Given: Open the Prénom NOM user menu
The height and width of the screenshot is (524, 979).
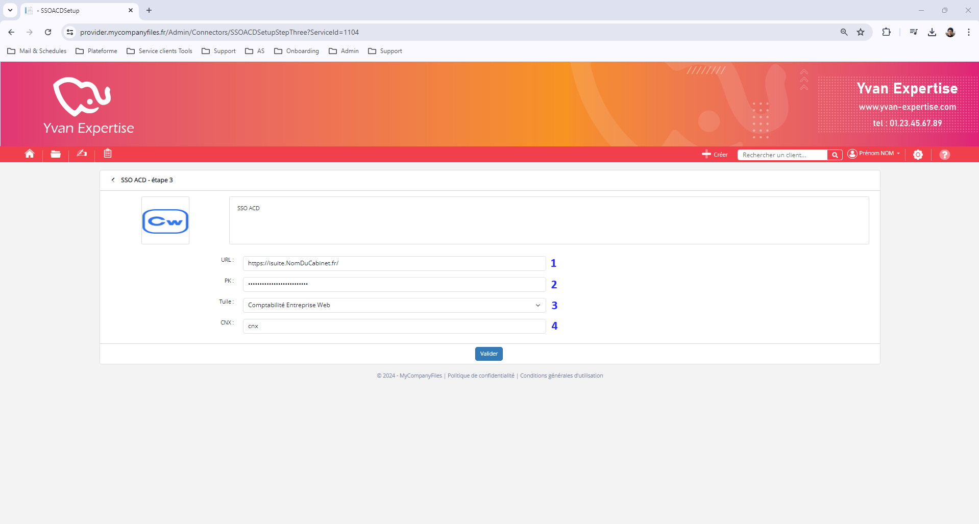Looking at the screenshot, I should [874, 154].
